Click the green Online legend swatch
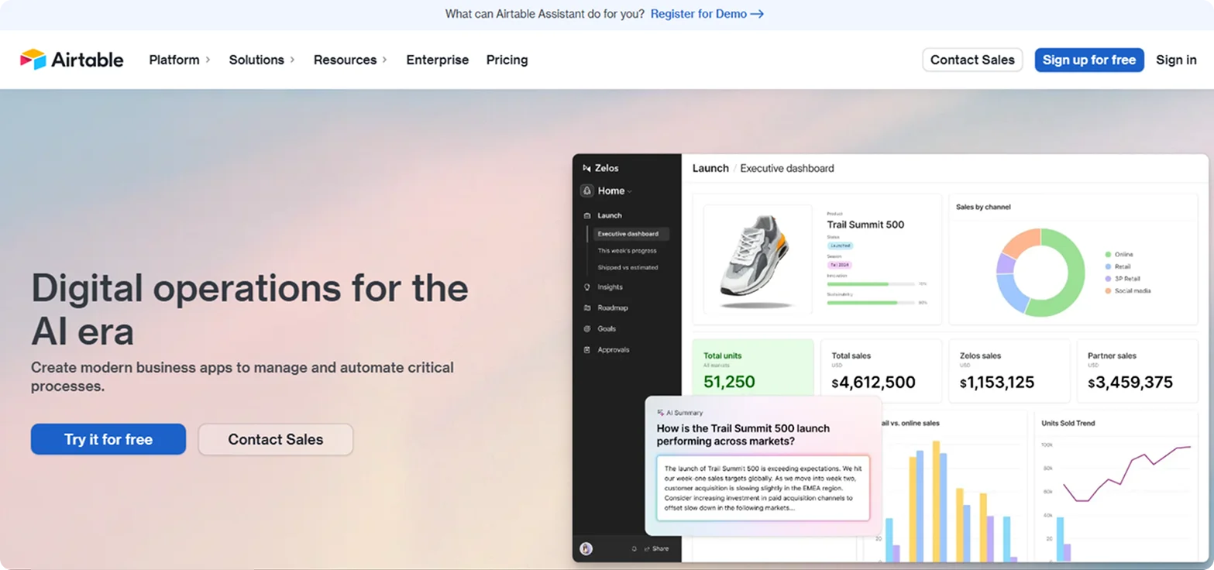 1108,254
